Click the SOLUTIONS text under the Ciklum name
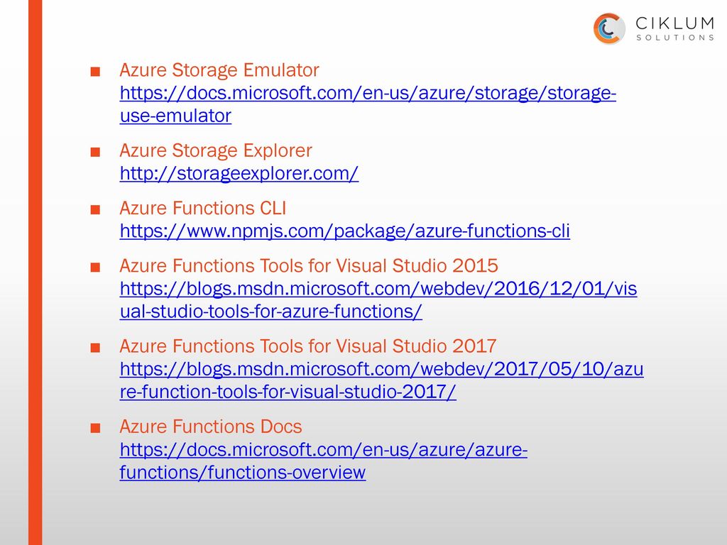This screenshot has height=545, width=727. coord(675,38)
